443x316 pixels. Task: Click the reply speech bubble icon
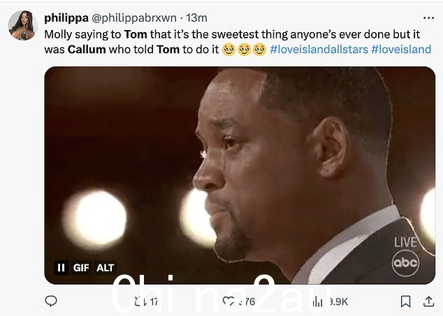click(x=51, y=301)
